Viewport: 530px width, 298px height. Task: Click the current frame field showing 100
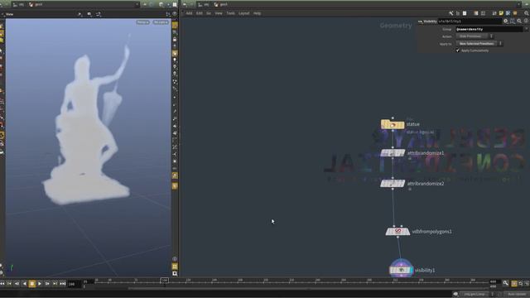point(75,284)
